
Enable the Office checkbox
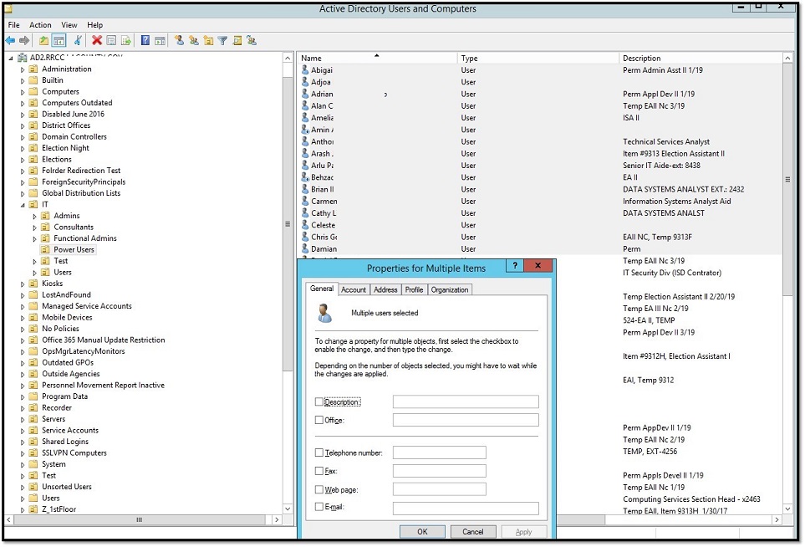tap(318, 420)
